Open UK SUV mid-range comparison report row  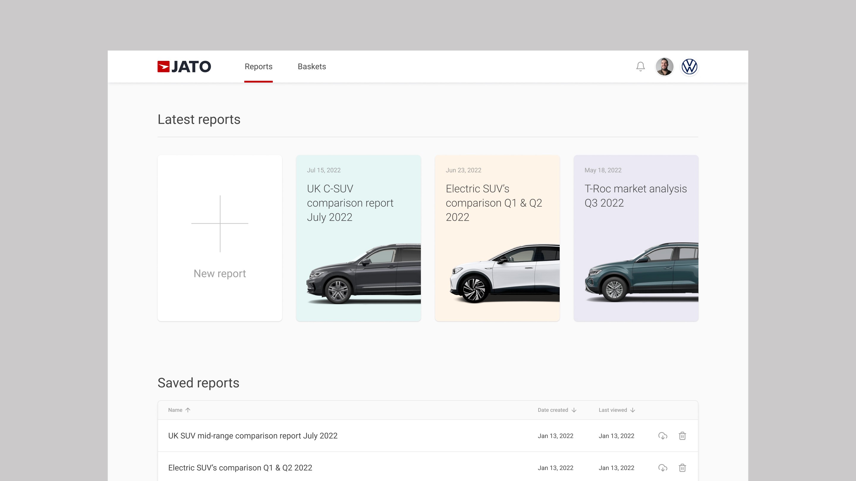click(253, 436)
